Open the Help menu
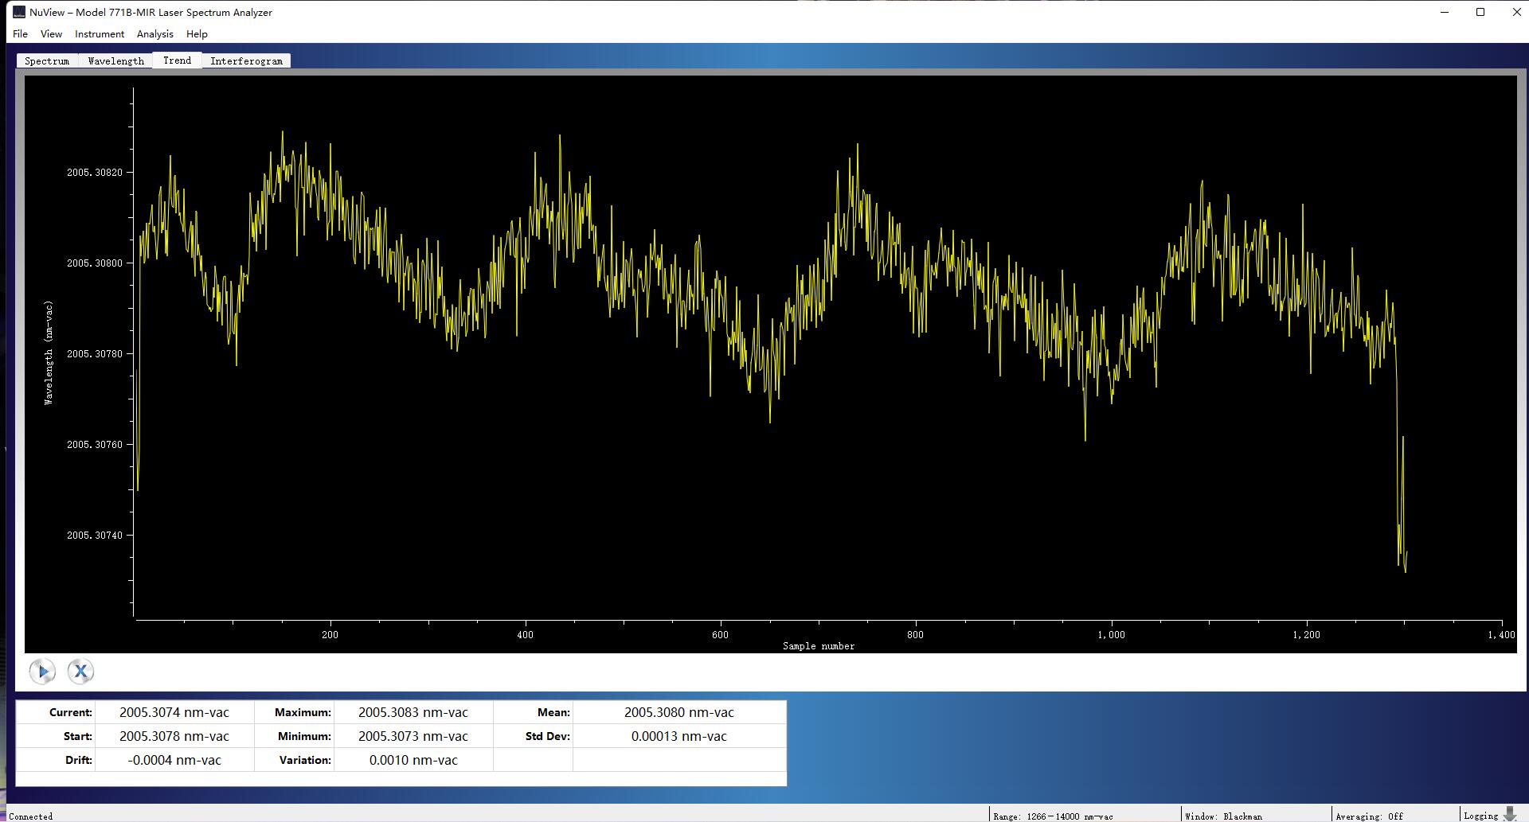1529x822 pixels. (197, 34)
